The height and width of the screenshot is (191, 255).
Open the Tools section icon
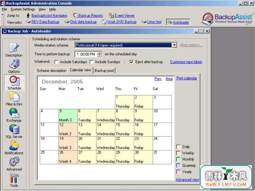pyautogui.click(x=14, y=178)
